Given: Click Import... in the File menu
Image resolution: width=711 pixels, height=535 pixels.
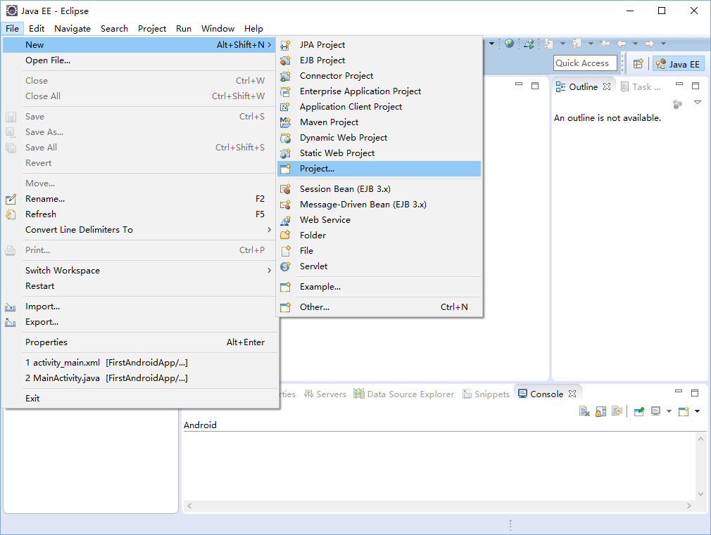Looking at the screenshot, I should point(139,307).
